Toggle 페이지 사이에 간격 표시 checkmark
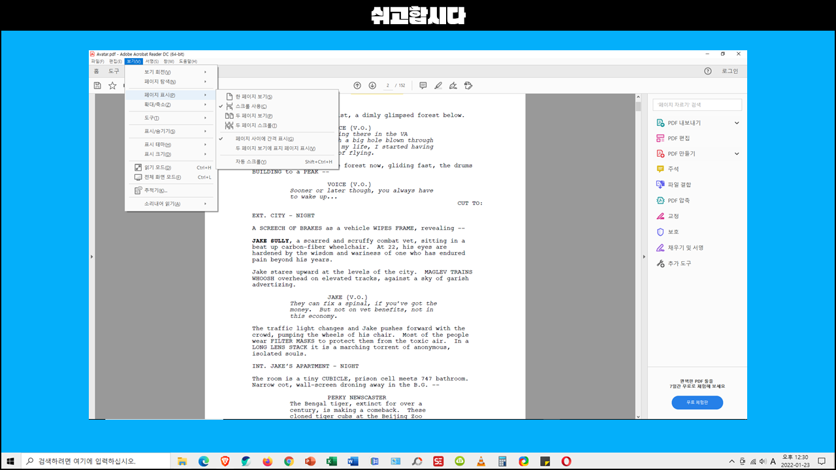836x470 pixels. (278, 138)
